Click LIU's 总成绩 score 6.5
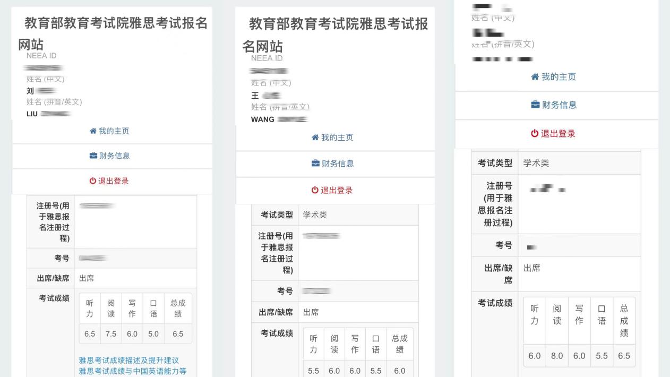 [178, 334]
